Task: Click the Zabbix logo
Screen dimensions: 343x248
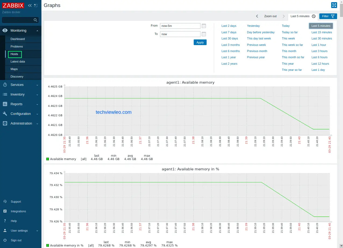Action: (13, 5)
